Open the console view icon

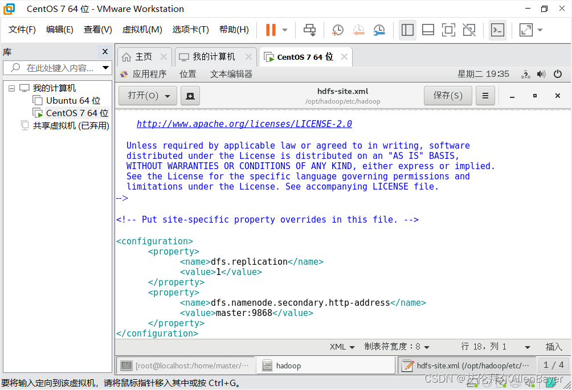pos(497,30)
